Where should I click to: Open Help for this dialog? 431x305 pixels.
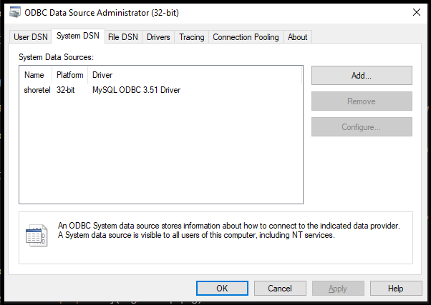396,289
